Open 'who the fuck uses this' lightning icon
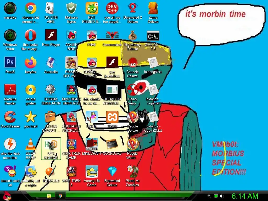The width and height of the screenshot is (268, 201). (10, 144)
